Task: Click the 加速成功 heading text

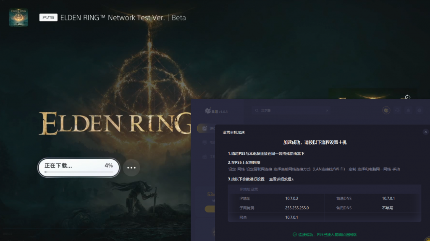Action: click(315, 143)
